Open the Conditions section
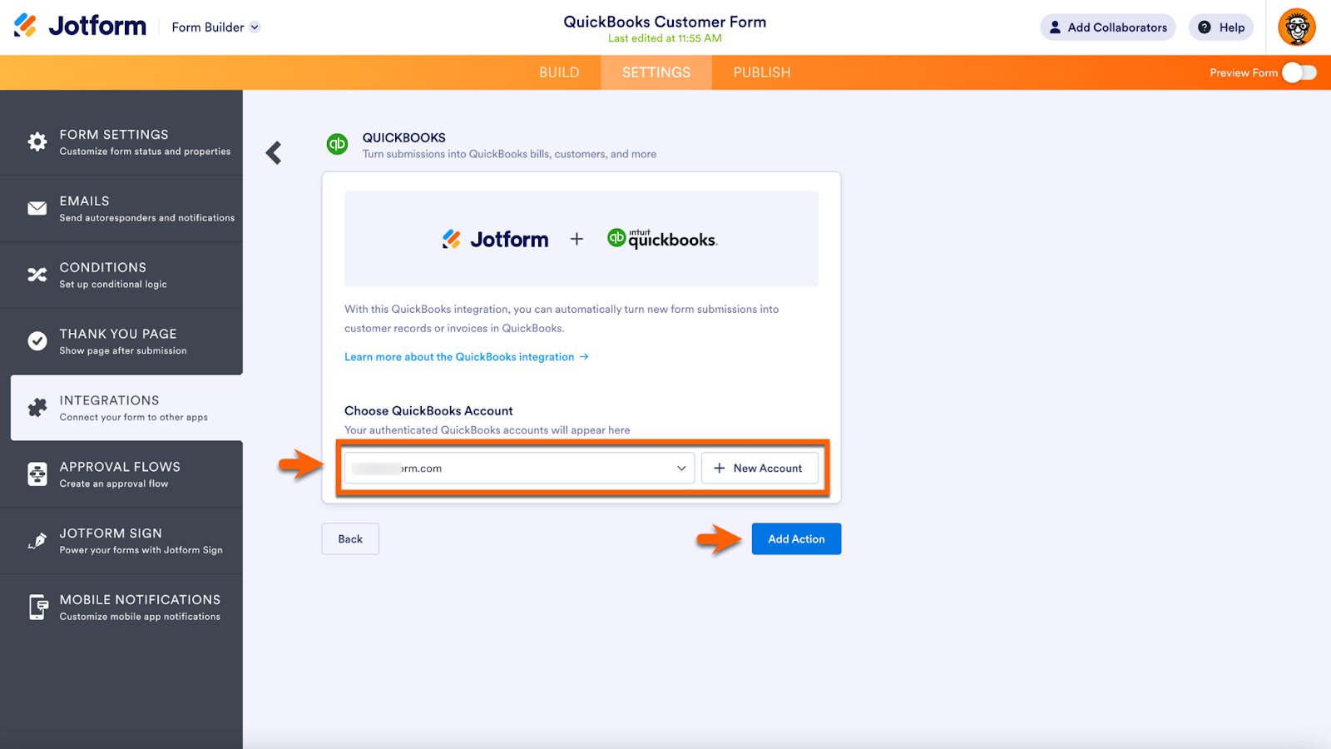The width and height of the screenshot is (1331, 749). point(121,275)
